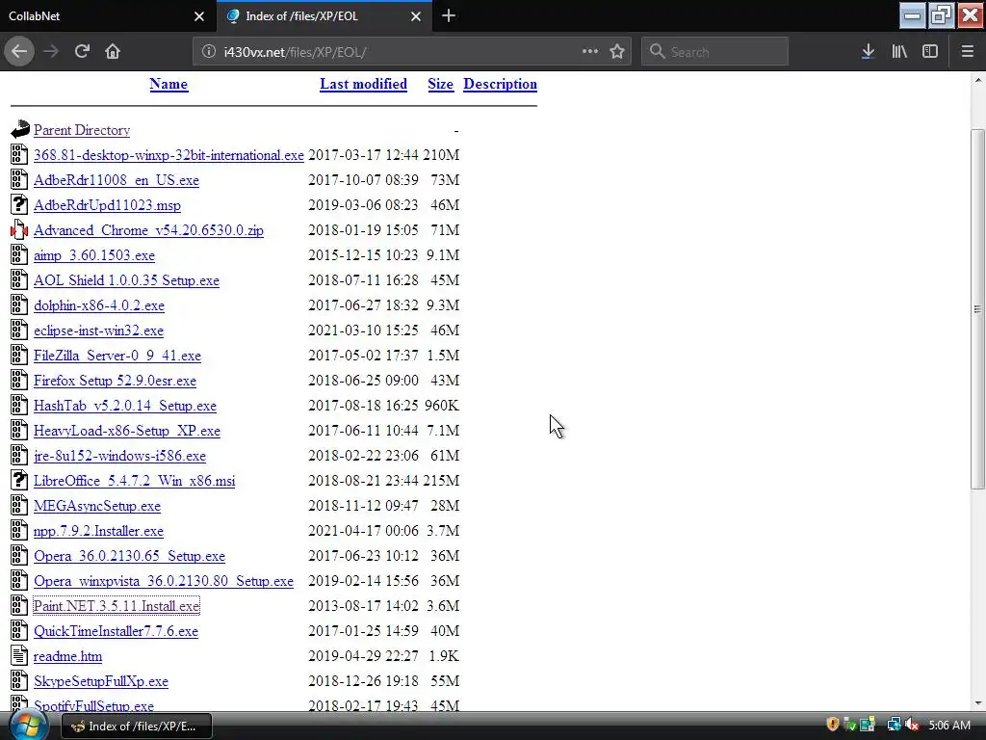Image resolution: width=986 pixels, height=740 pixels.
Task: Show site information for i430vx.net
Action: 208,52
